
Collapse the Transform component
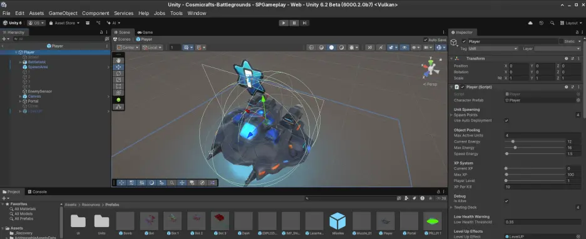[x=451, y=59]
